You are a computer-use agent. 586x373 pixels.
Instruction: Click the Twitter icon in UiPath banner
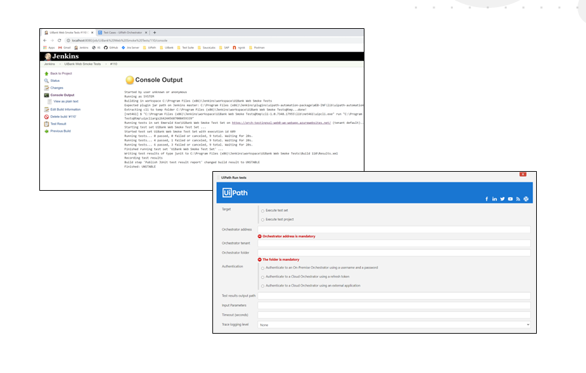(x=502, y=199)
